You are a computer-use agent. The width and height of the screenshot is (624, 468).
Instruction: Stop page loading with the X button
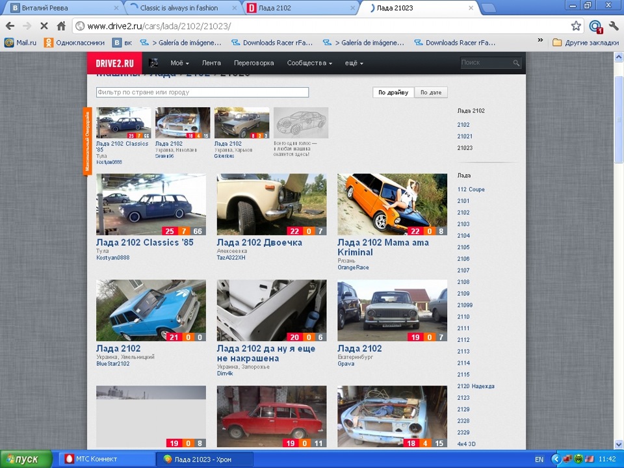pos(44,26)
